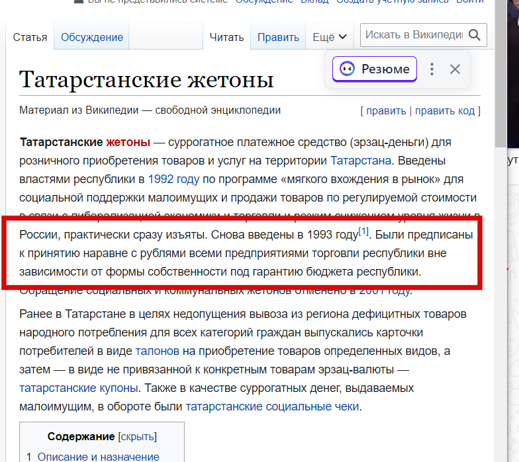Open the 1992 году link
The image size is (519, 462).
[173, 179]
